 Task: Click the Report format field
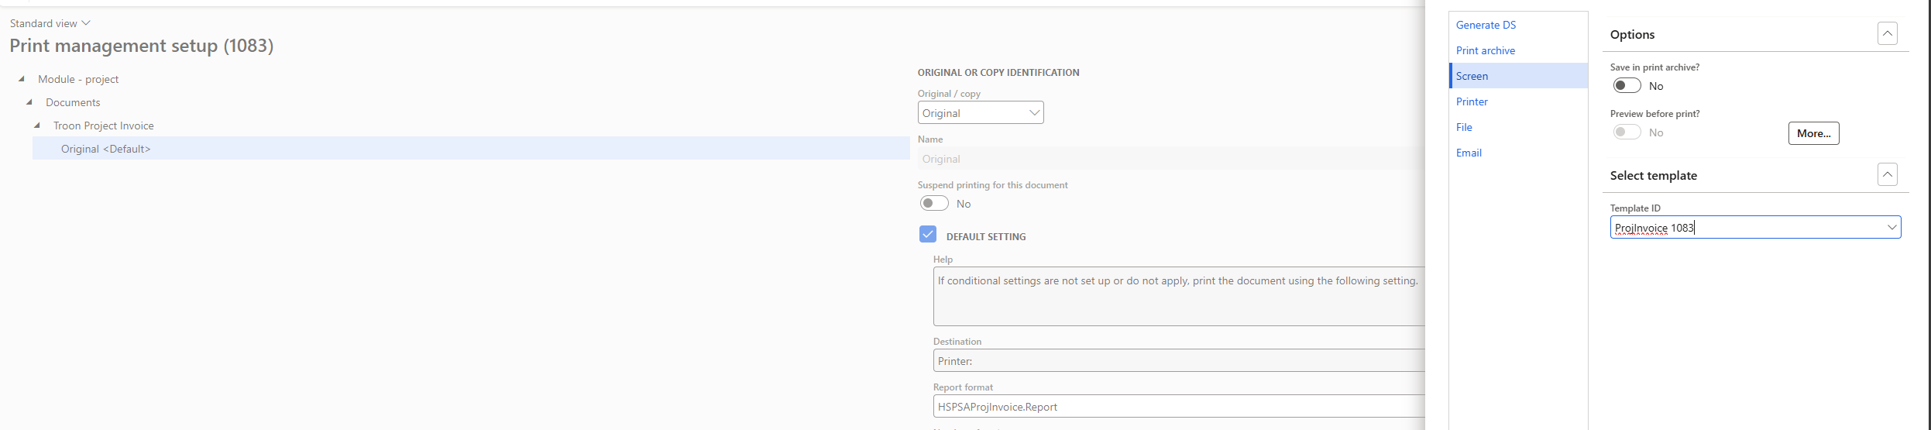pyautogui.click(x=1177, y=407)
